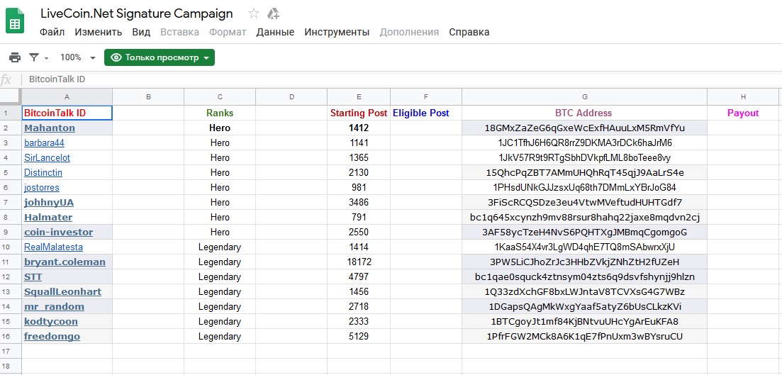Viewport: 782px width, 375px height.
Task: Select the column C header
Action: (220, 96)
